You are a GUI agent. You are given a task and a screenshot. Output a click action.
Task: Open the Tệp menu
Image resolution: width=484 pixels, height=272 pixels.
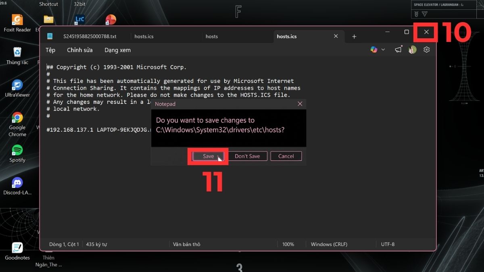pyautogui.click(x=50, y=50)
